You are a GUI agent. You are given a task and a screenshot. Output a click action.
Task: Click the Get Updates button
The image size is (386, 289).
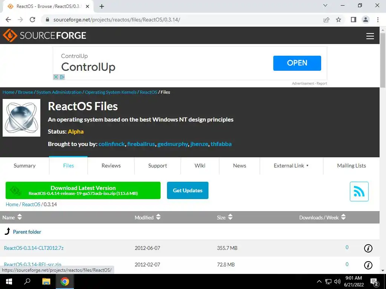tap(188, 190)
